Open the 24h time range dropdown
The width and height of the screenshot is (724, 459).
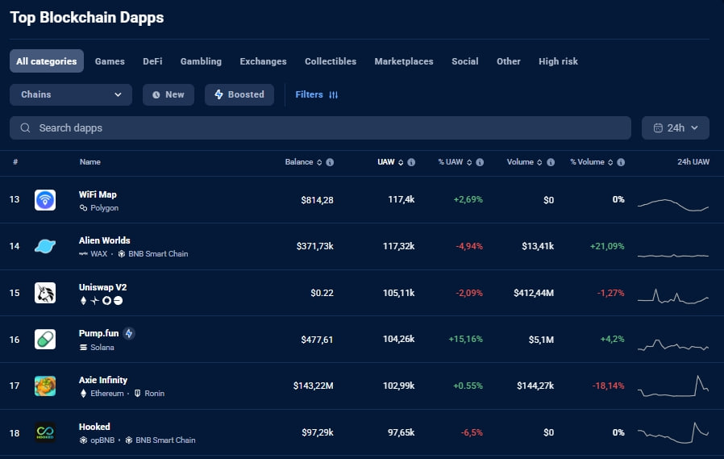(x=675, y=128)
